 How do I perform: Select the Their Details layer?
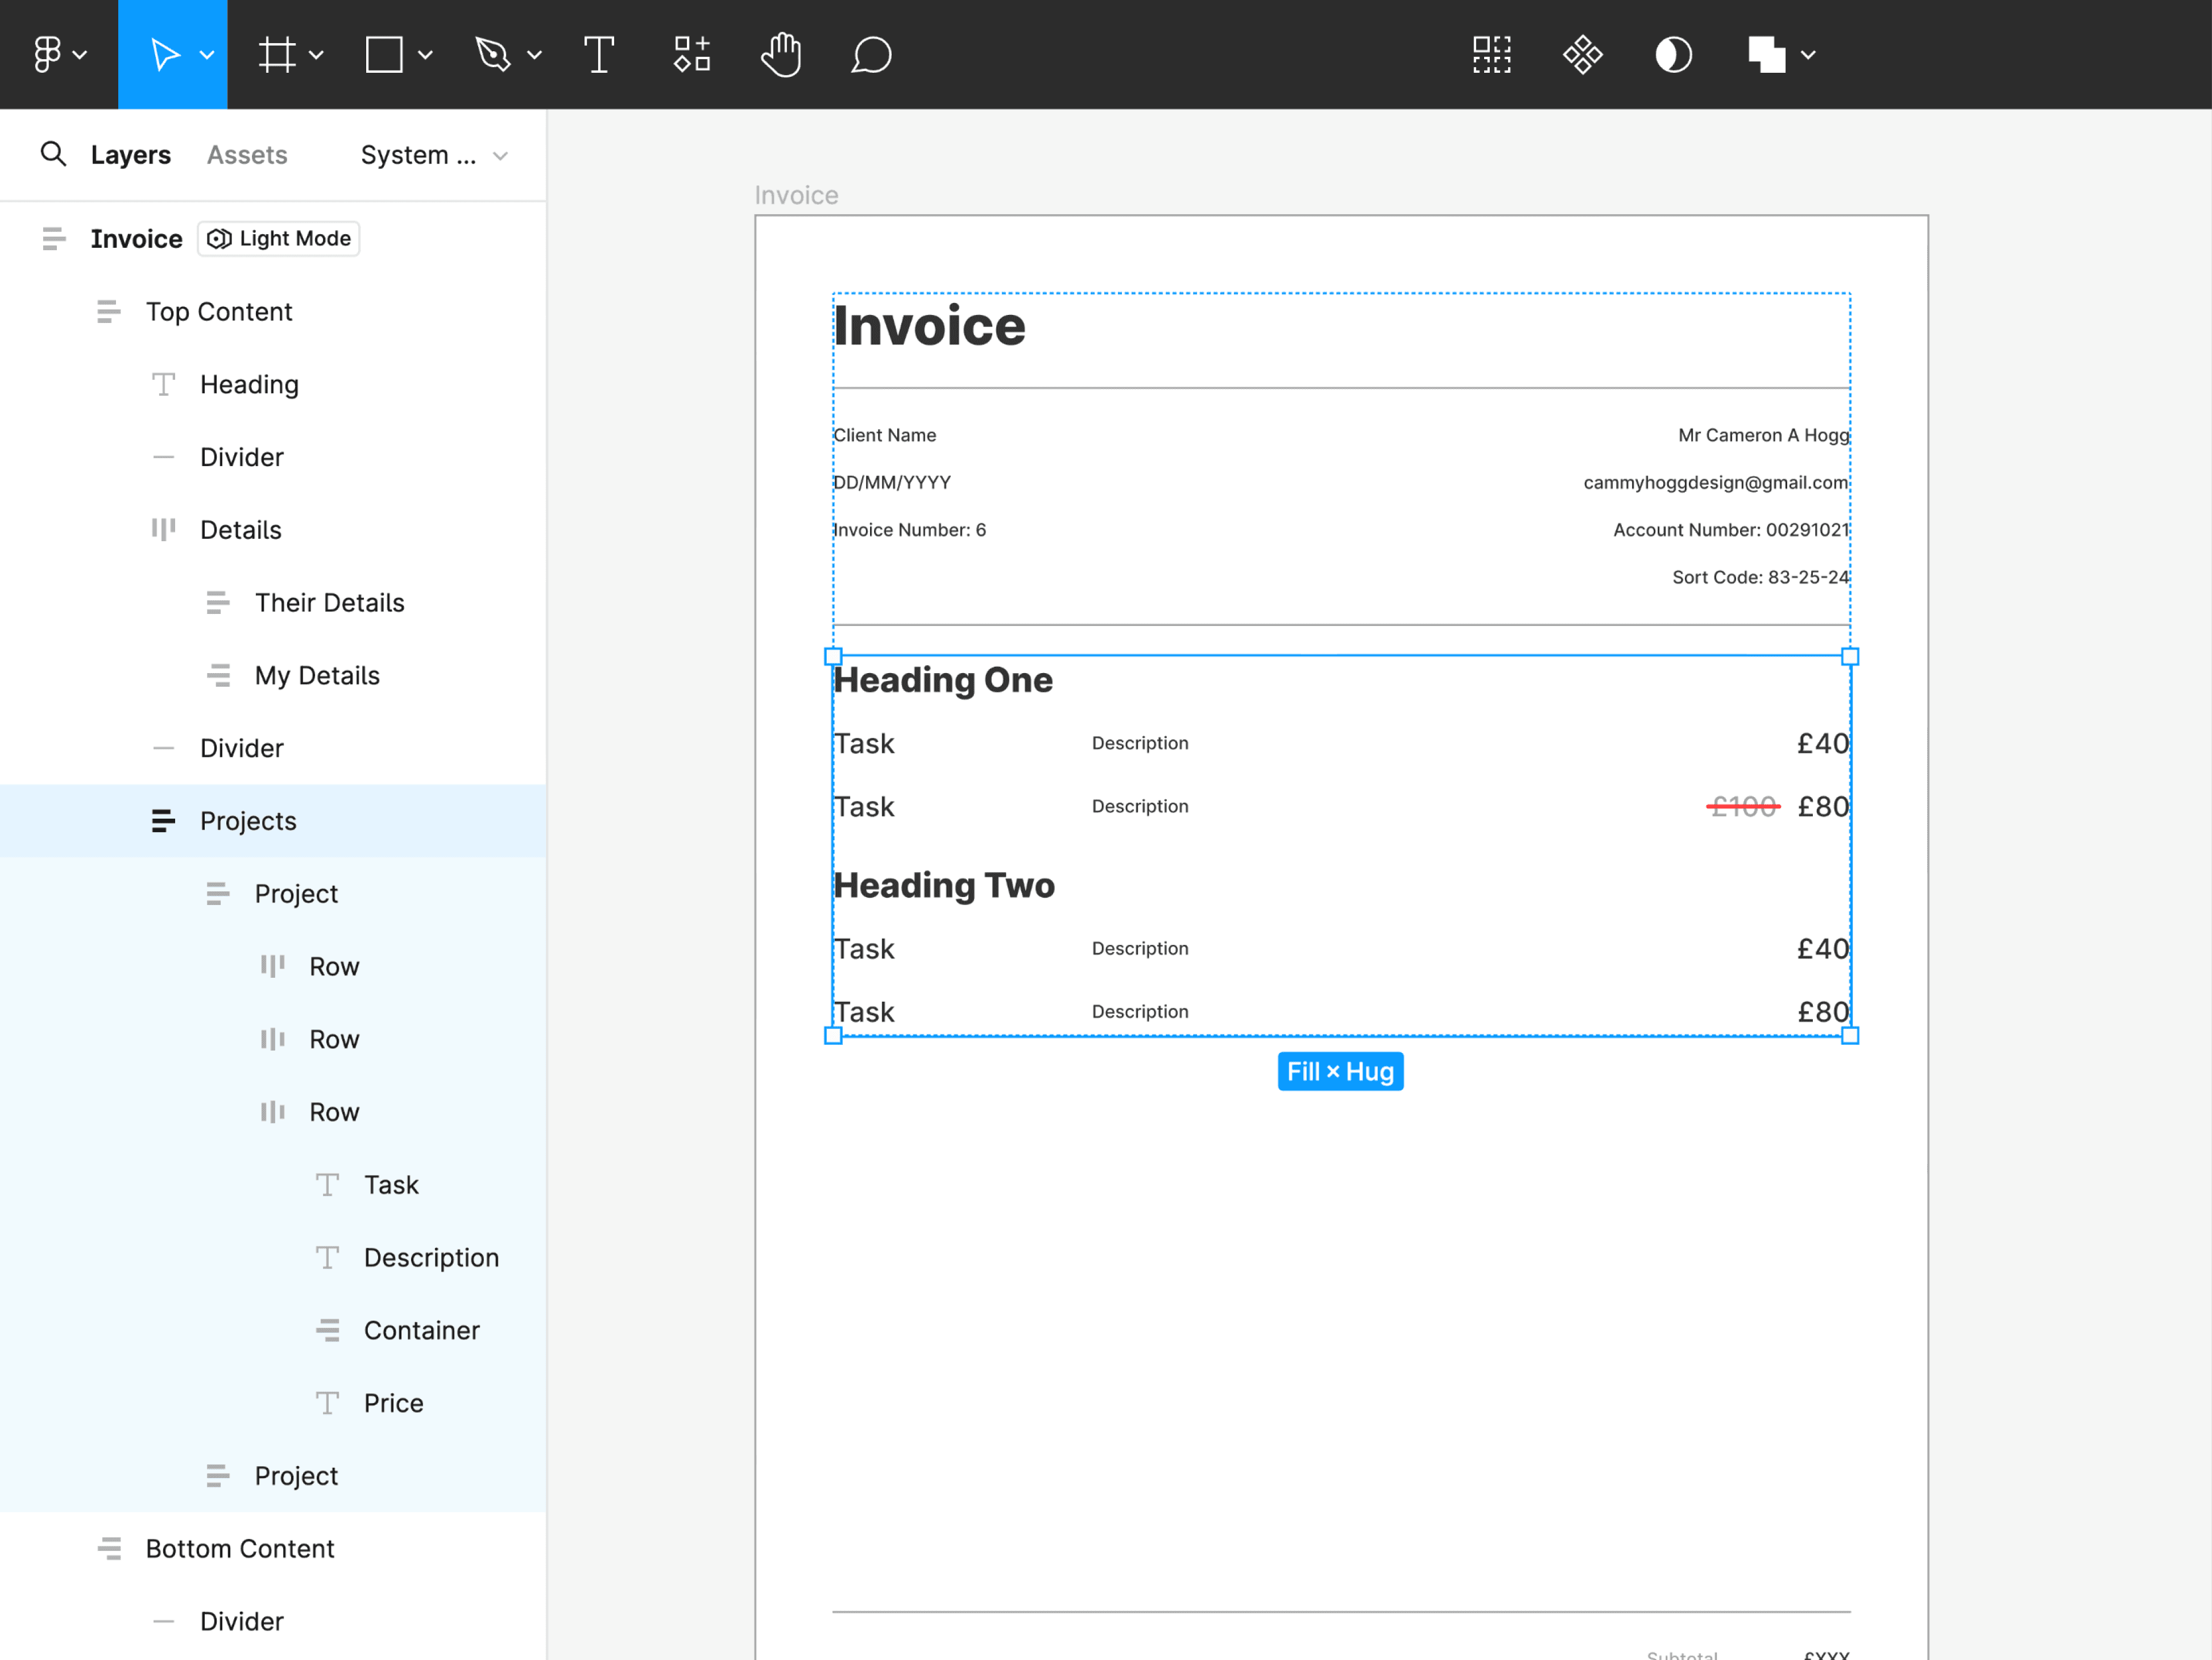(329, 602)
